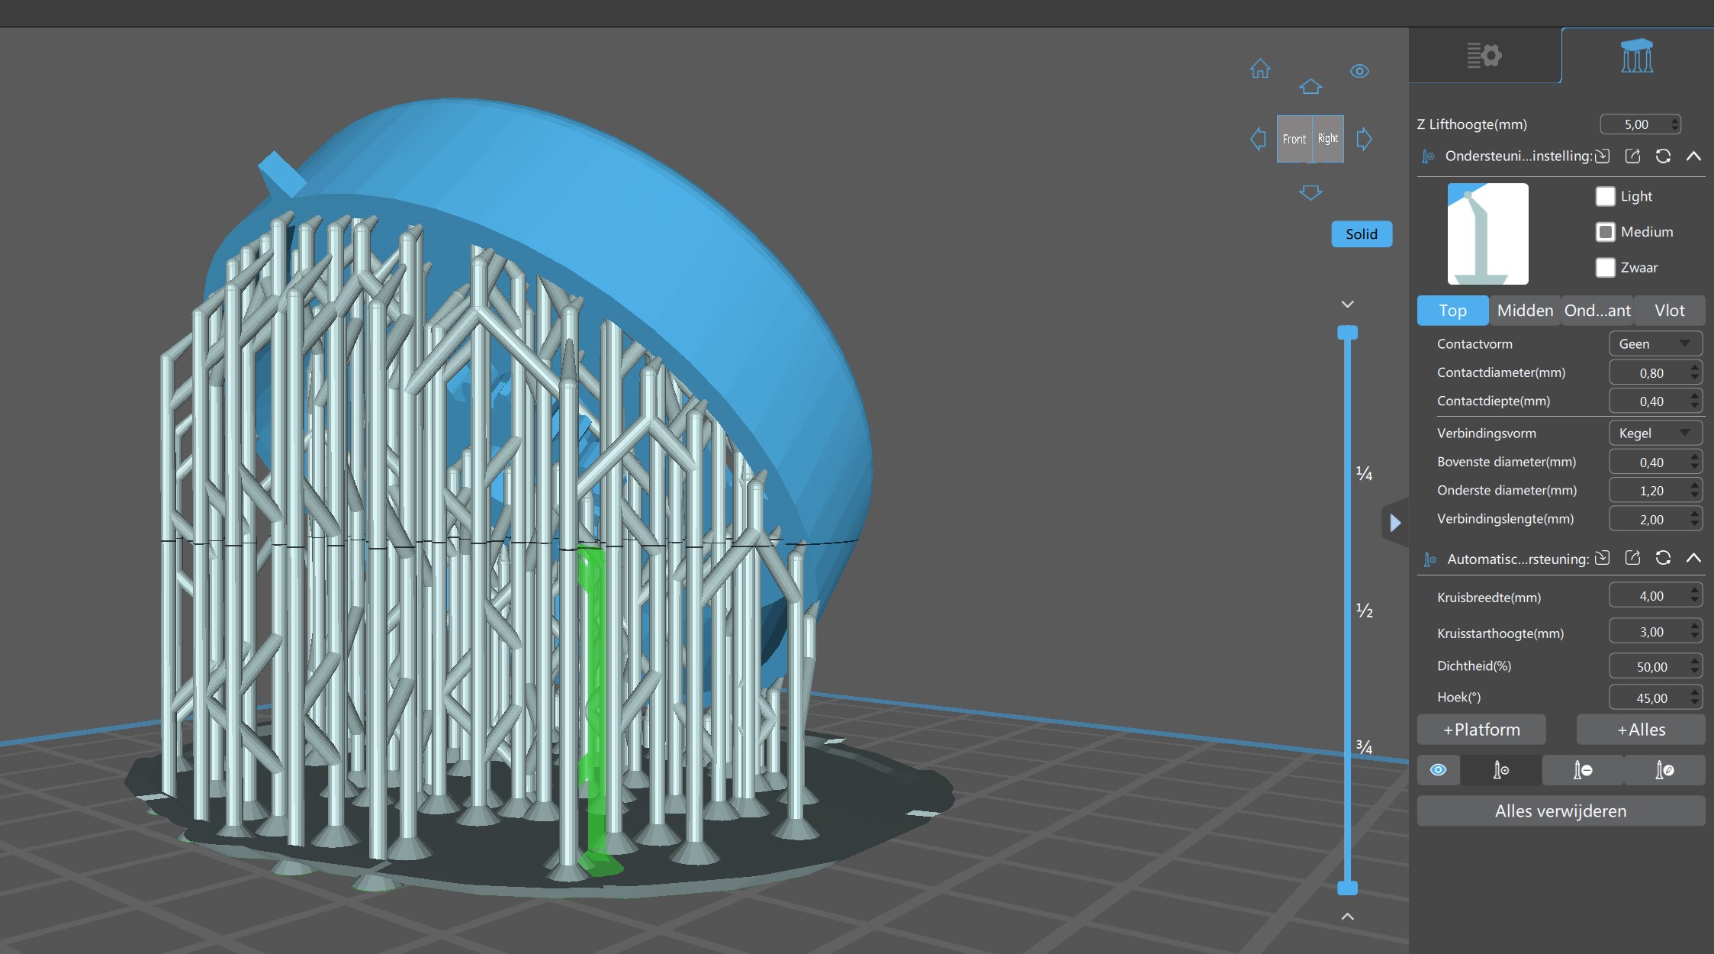Collapse the Automatische ondersteuning section
The image size is (1714, 954).
[x=1693, y=558]
